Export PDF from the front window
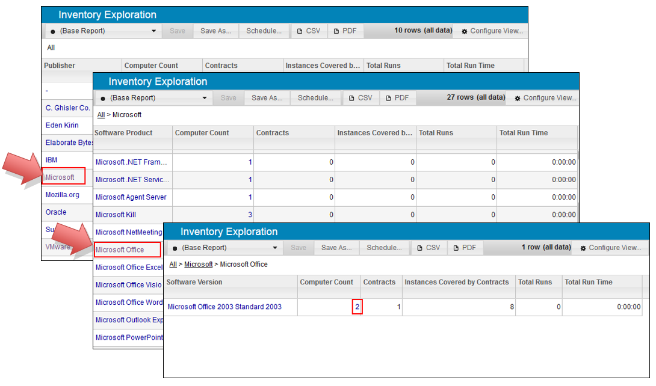Image resolution: width=656 pixels, height=386 pixels. pos(465,248)
